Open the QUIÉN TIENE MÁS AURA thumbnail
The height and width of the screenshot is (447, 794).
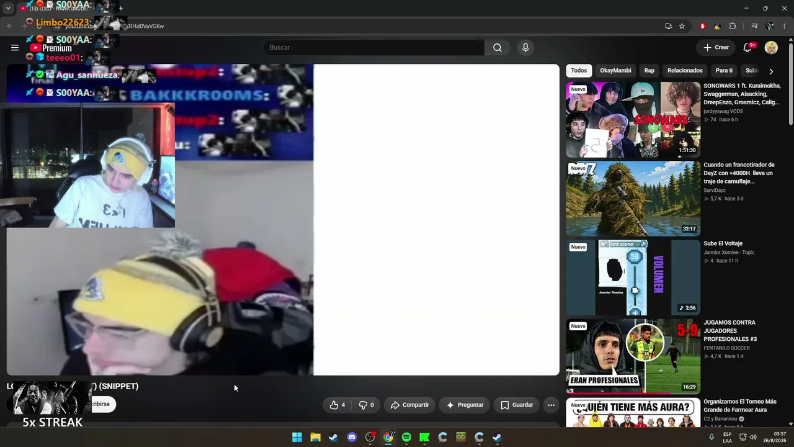coord(633,412)
